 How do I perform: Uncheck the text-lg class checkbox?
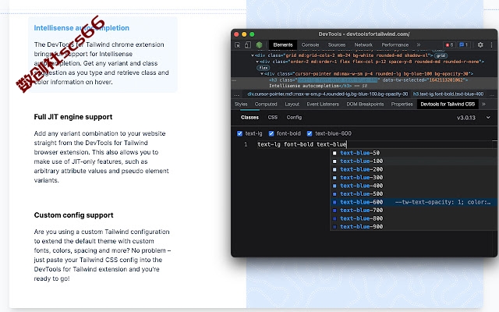coord(239,133)
